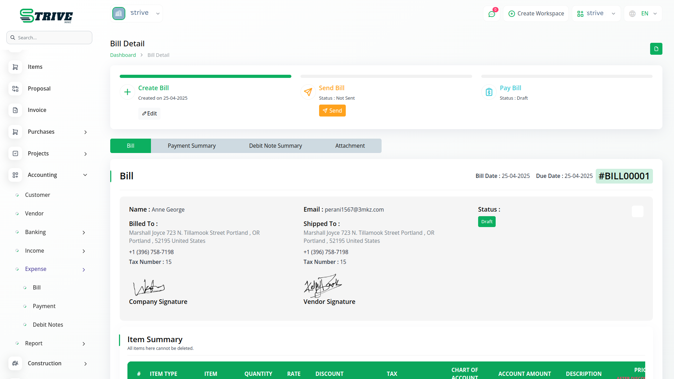Open the Debit Note Summary tab
The width and height of the screenshot is (674, 379).
(x=275, y=146)
